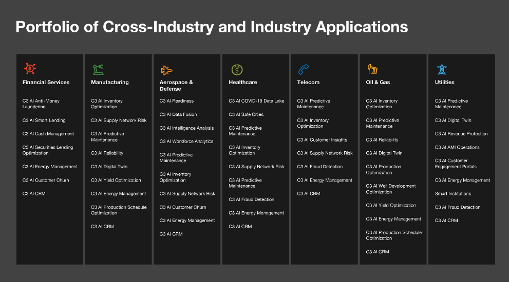Click C3 AI Digital Twin under Utilities
This screenshot has height=282, width=509.
point(453,120)
